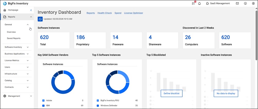
Task: Open the 620 Software discovered card
Action: 235,40
